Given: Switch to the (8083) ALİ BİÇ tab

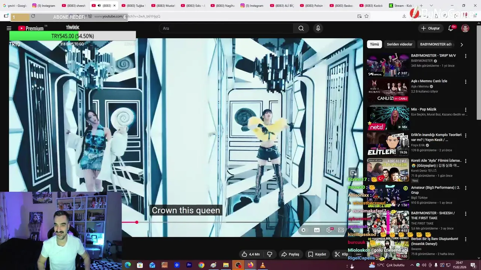Looking at the screenshot, I should (x=281, y=6).
